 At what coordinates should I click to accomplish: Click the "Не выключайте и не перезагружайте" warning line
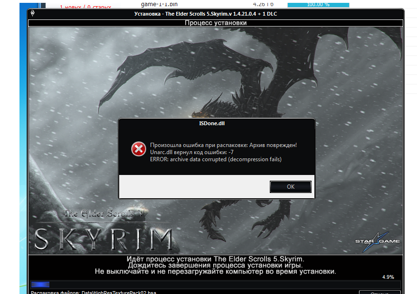coord(216,271)
